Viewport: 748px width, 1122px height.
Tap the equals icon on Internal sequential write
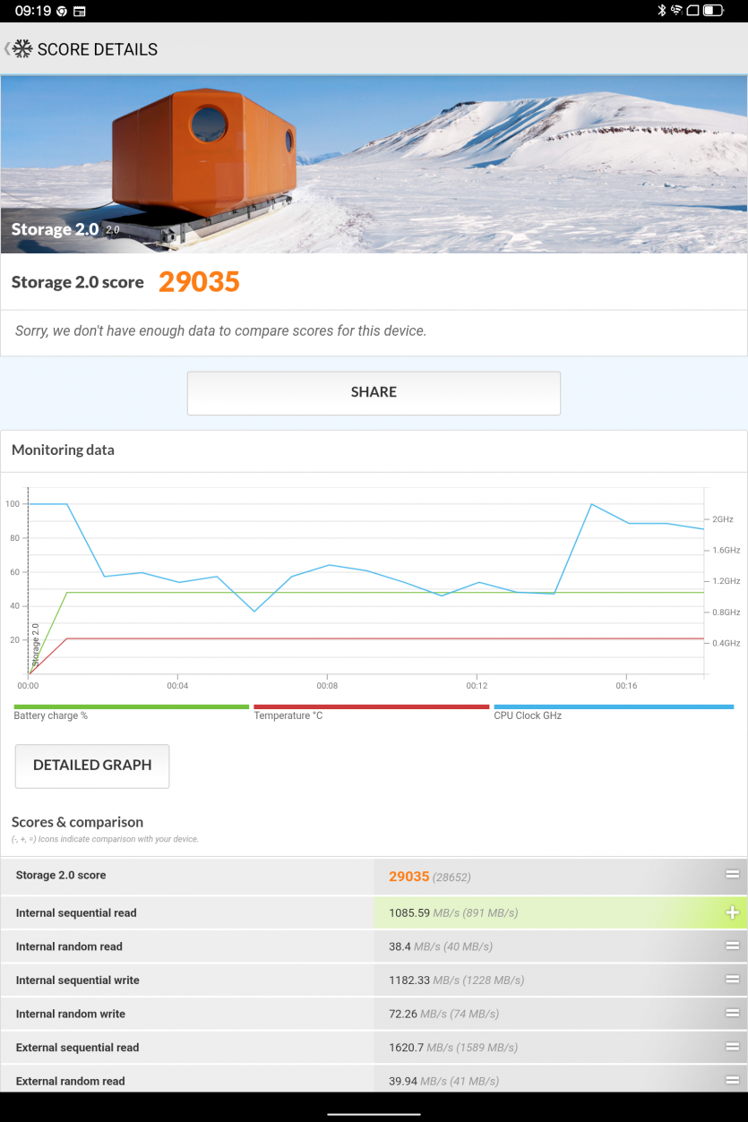pos(732,980)
